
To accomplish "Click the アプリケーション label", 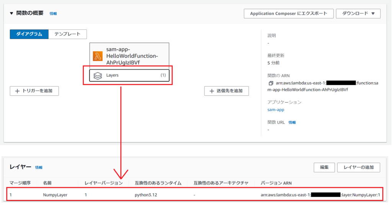I will click(x=284, y=102).
